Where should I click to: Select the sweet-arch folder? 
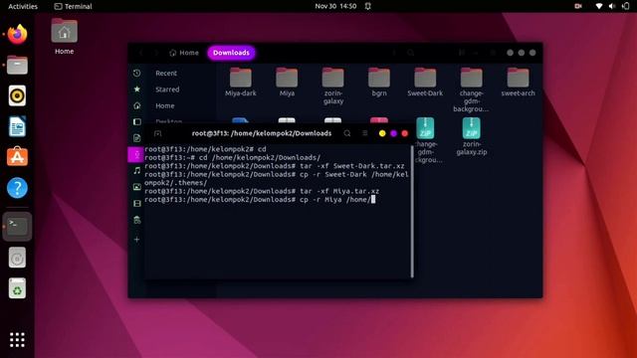pos(518,82)
